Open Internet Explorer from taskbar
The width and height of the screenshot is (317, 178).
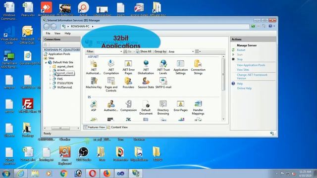click(x=21, y=174)
